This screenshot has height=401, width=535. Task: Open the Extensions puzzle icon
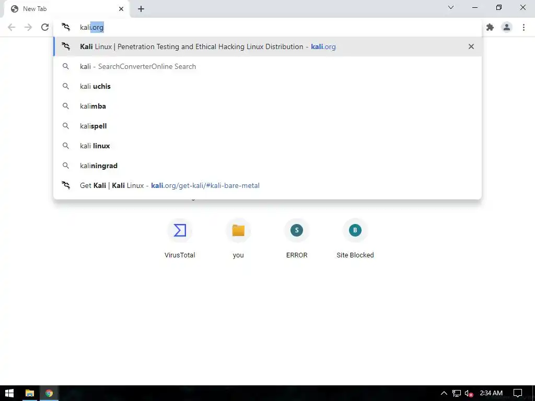490,27
